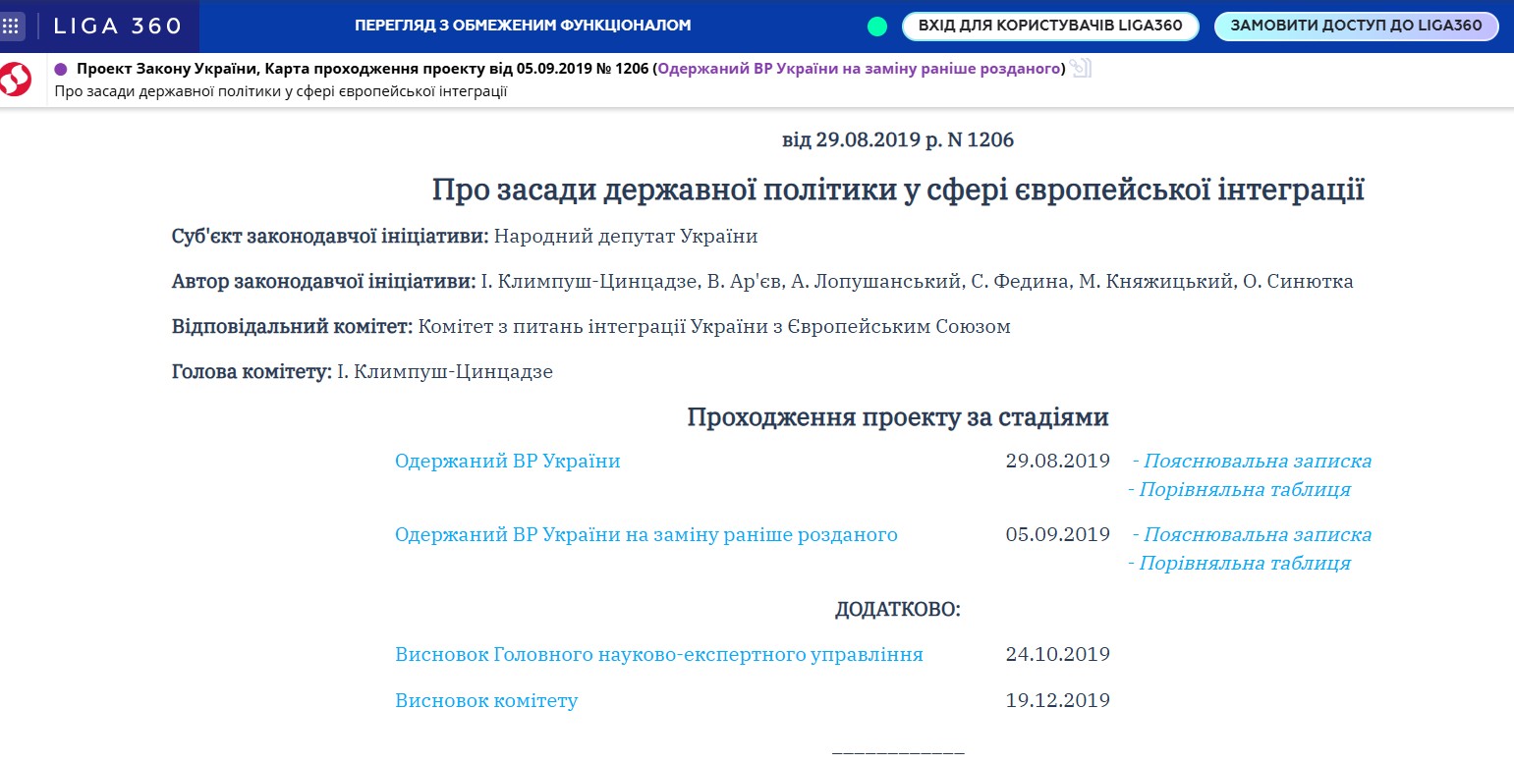Click the 'Автор законодавчої ініціативи' authors line

[x=762, y=282]
